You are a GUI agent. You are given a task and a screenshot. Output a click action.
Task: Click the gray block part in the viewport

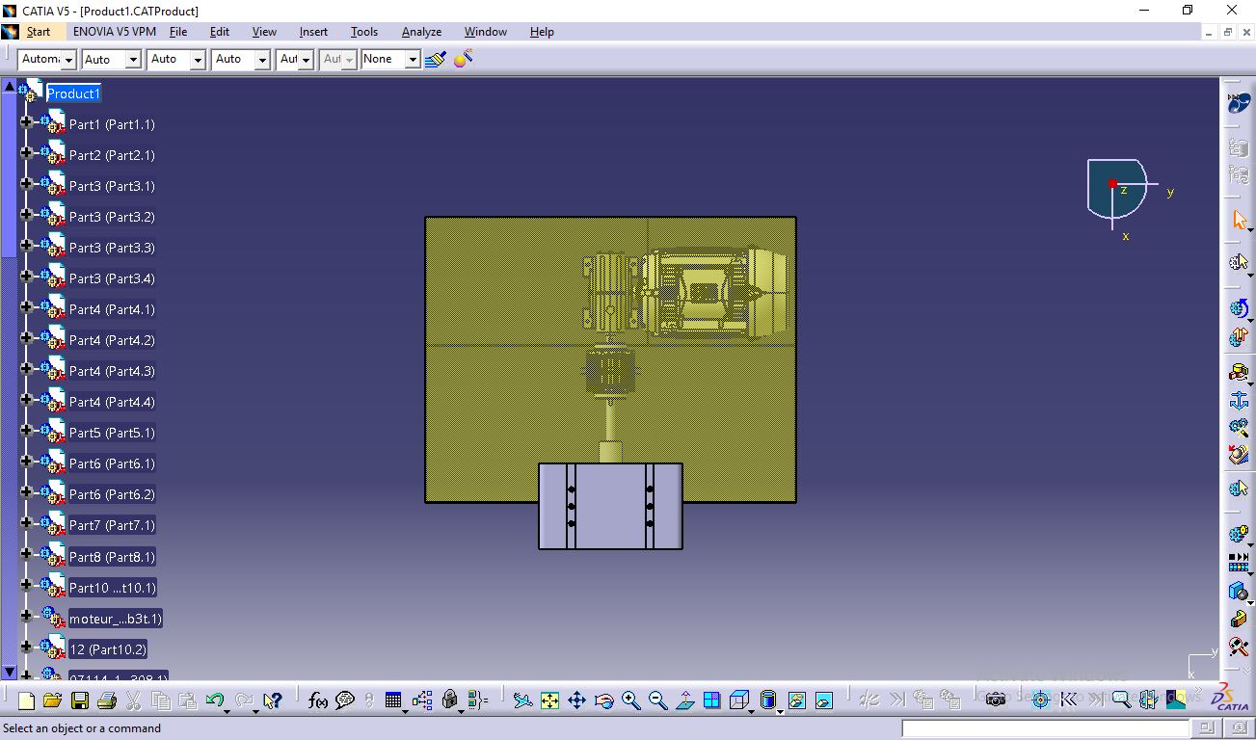click(610, 506)
